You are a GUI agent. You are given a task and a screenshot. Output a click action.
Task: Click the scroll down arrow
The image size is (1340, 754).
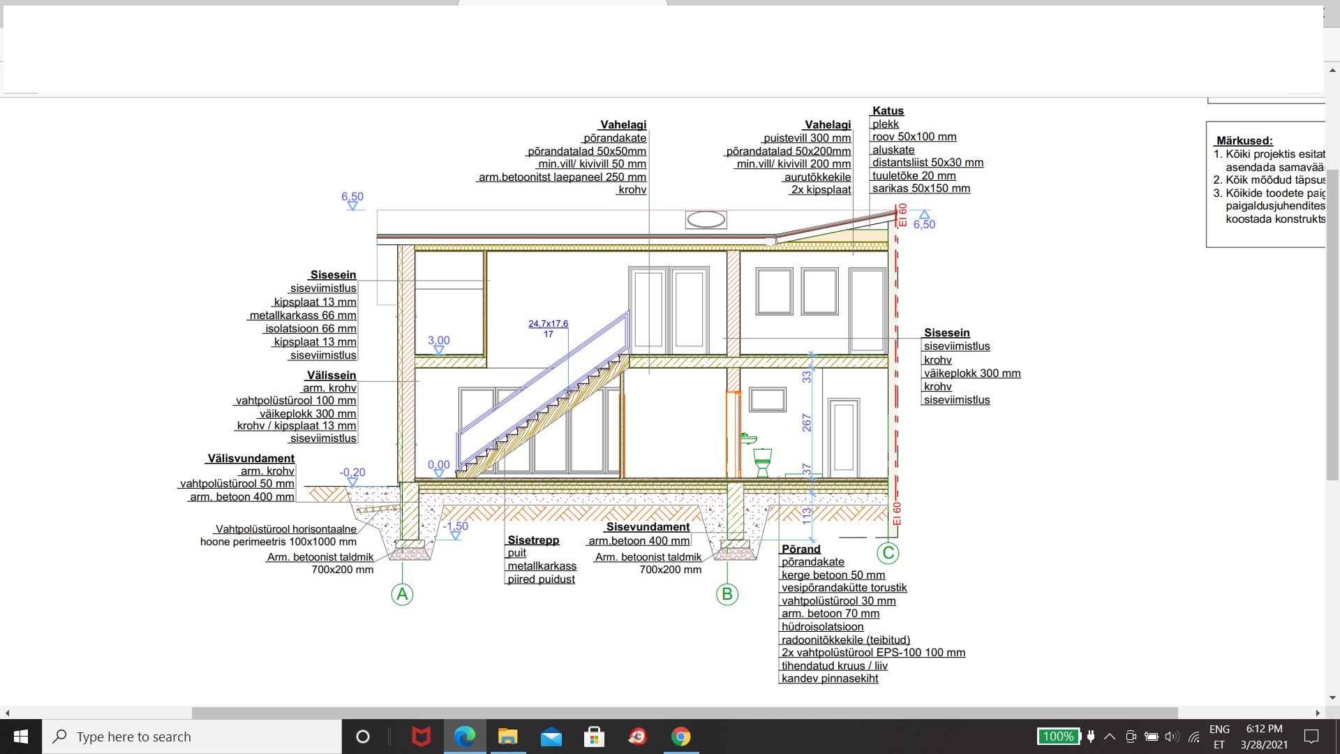point(1332,697)
